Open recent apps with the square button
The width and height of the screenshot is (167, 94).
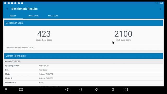click(113, 89)
